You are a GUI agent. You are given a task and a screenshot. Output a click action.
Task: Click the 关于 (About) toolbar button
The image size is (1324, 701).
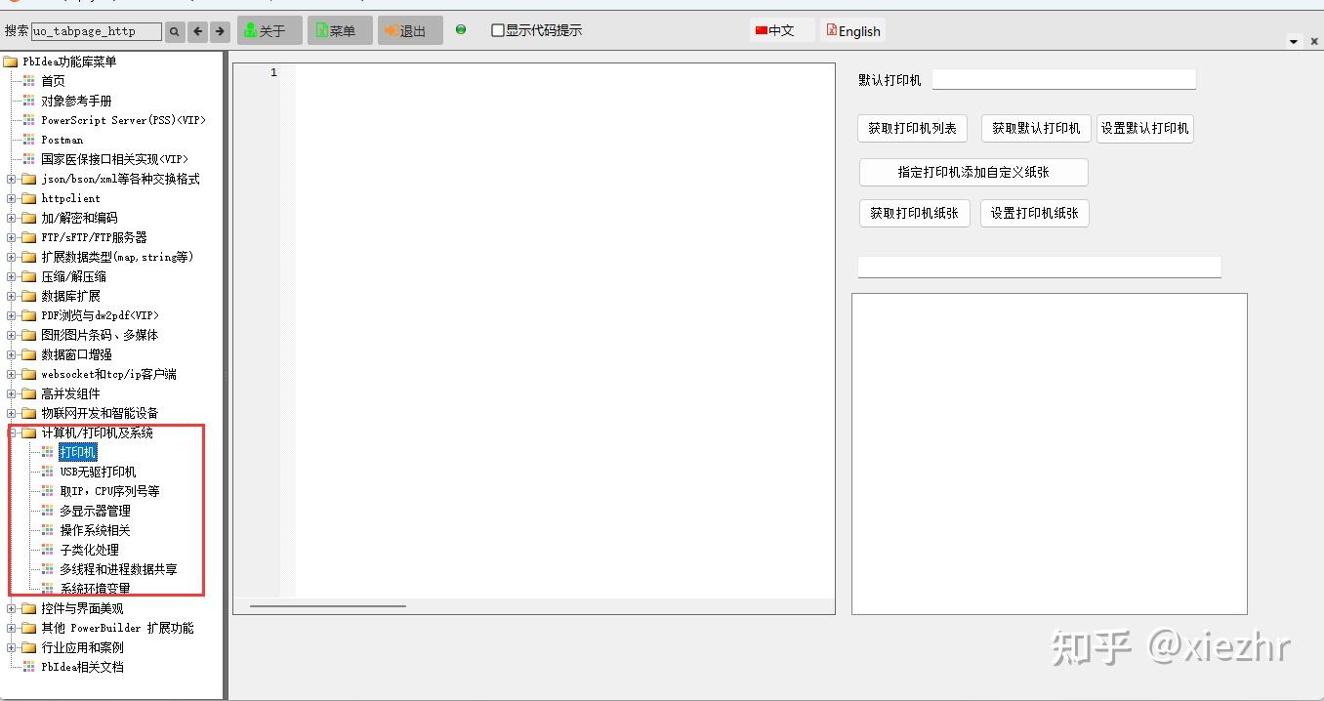point(269,30)
